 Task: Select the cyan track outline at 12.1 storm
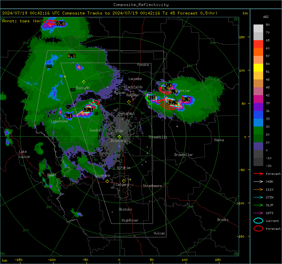[93, 104]
